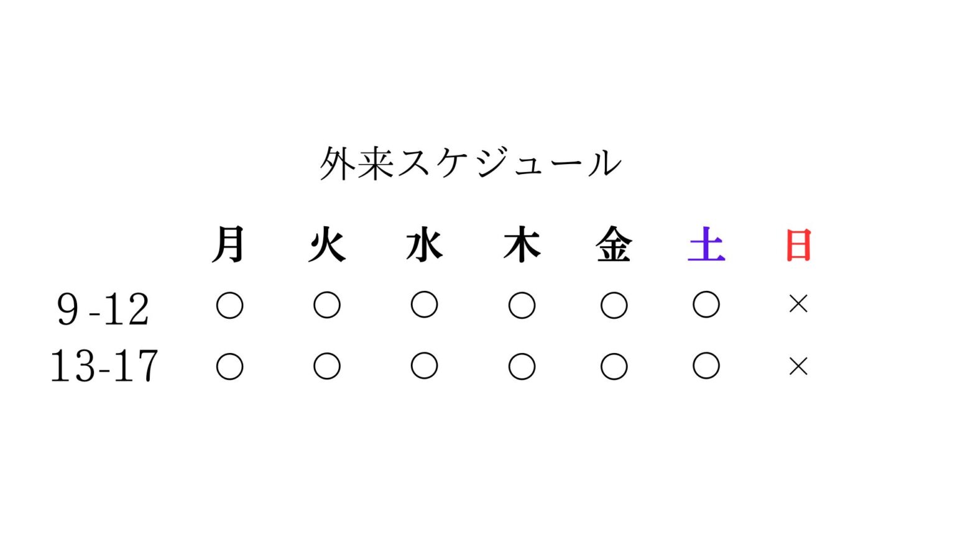Click the Sunday 13-17 cross mark
This screenshot has height=537, width=955.
click(798, 366)
